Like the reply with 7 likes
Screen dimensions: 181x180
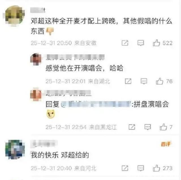pos(163,127)
